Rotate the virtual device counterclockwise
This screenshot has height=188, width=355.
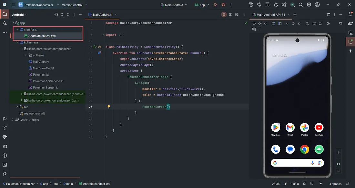click(x=273, y=24)
